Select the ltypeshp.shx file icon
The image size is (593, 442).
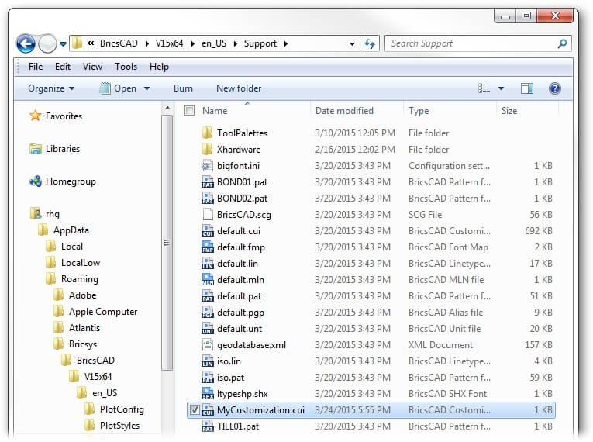tap(207, 393)
